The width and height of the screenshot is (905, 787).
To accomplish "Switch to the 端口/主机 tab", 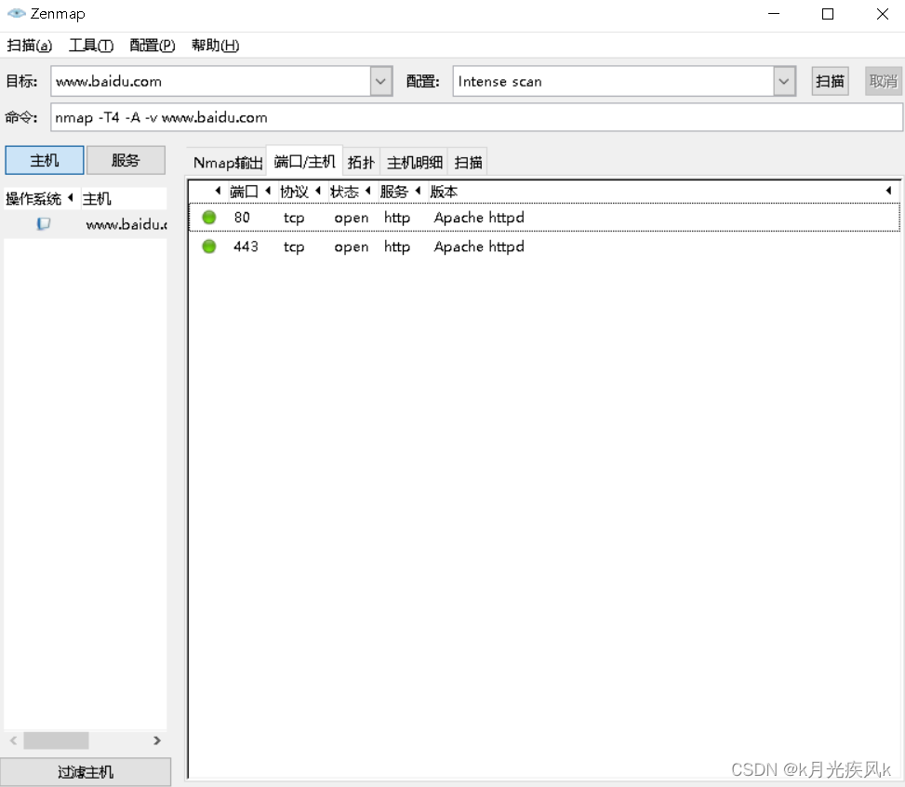I will pos(304,161).
